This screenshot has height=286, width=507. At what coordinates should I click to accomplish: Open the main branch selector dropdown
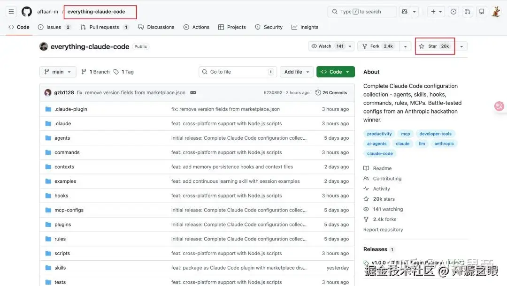58,72
